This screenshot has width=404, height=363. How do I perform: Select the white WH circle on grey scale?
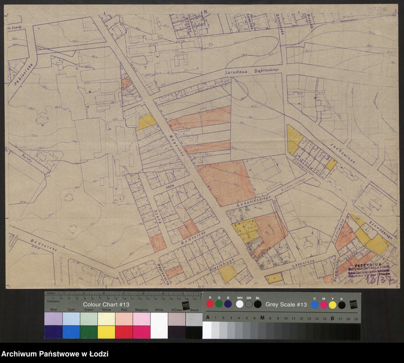pyautogui.click(x=239, y=304)
